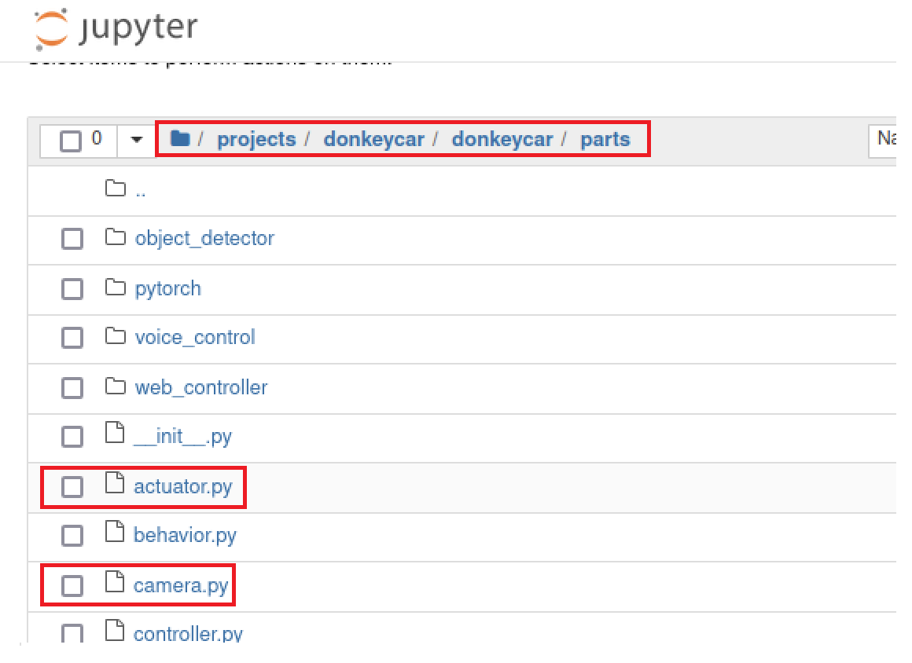This screenshot has height=663, width=912.
Task: Navigate to projects in the breadcrumb
Action: tap(256, 139)
